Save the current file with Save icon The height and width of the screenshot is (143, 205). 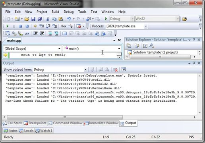click(33, 19)
